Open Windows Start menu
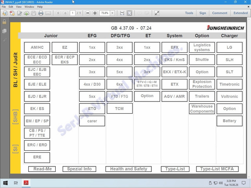The width and height of the screenshot is (251, 188). [x=5, y=183]
